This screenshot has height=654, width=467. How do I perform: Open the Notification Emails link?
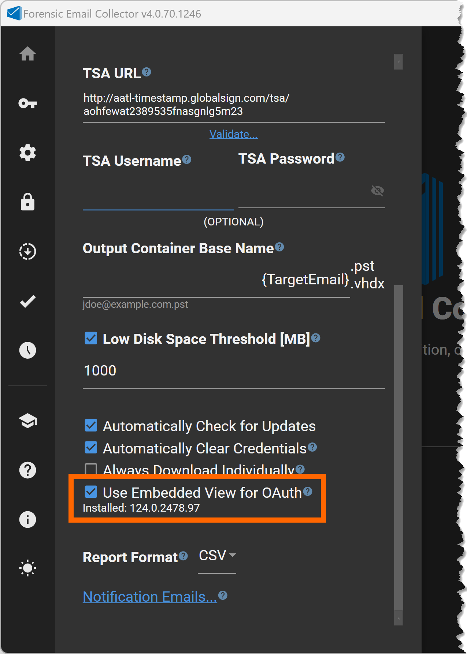click(x=150, y=597)
